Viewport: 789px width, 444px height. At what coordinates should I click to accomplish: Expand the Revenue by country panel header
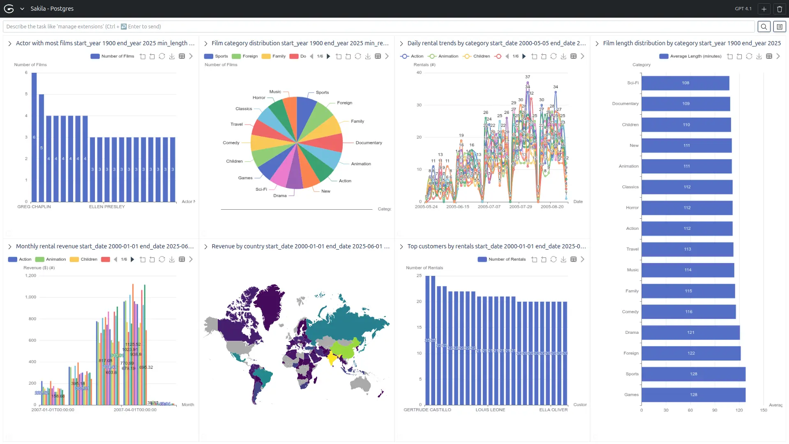[206, 246]
